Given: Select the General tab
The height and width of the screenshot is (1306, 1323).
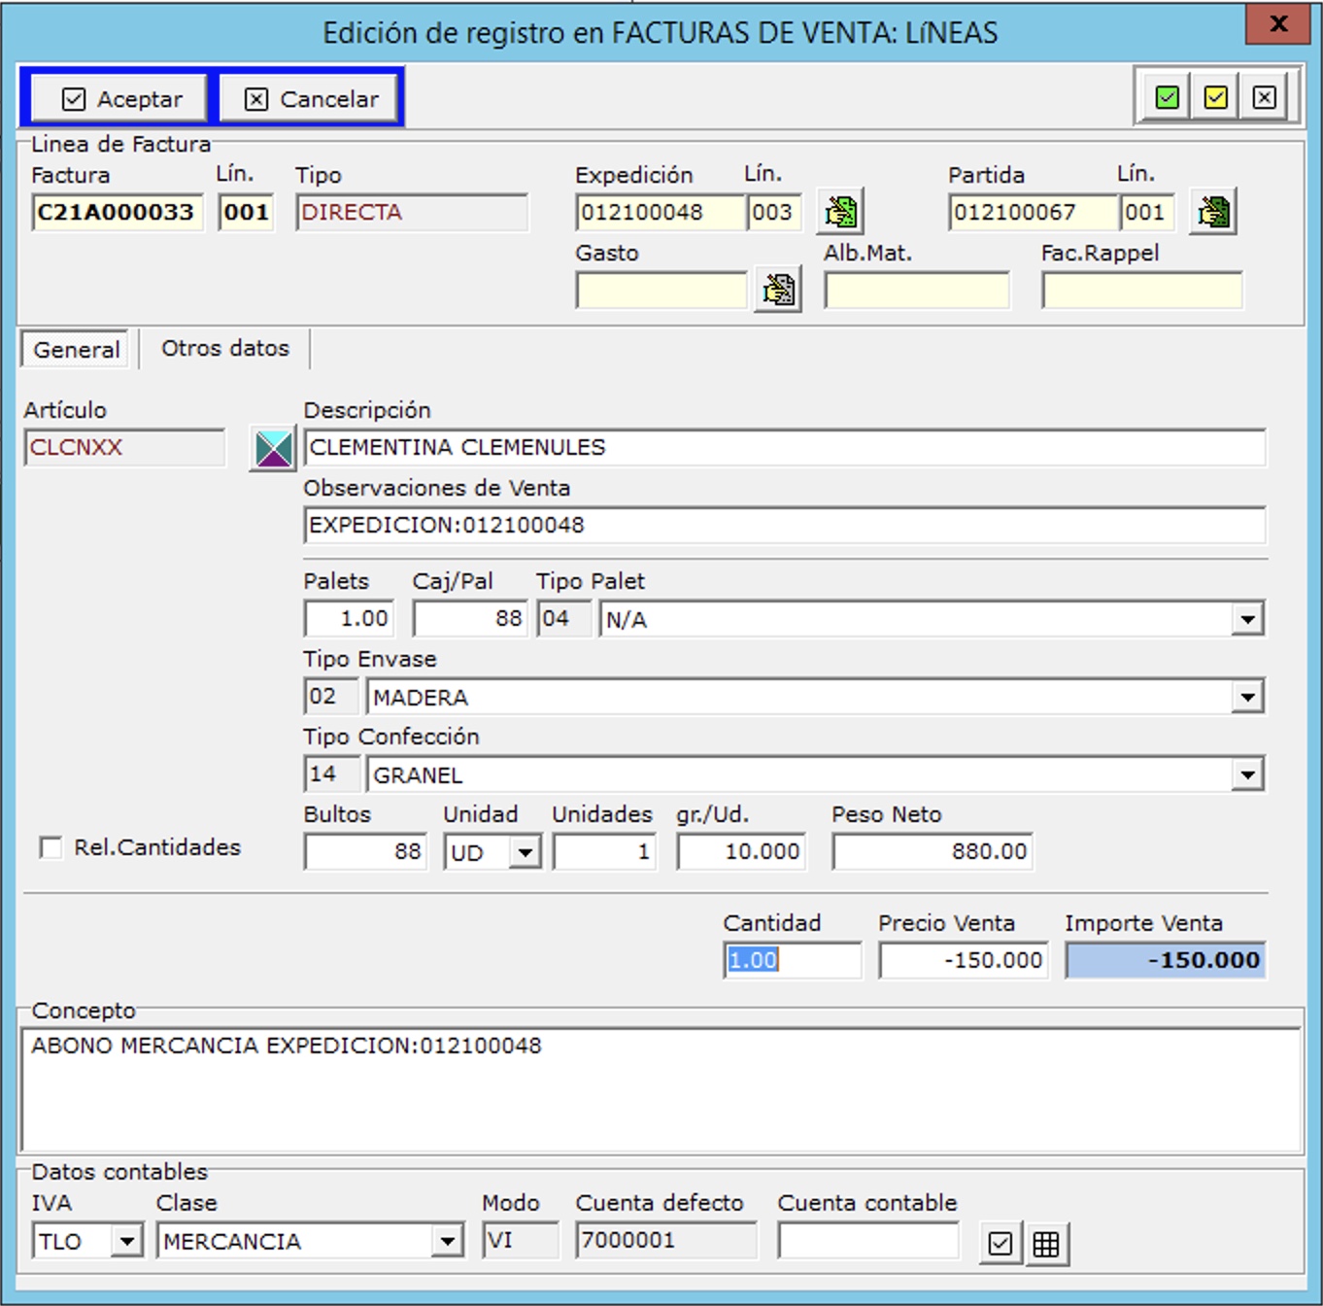Looking at the screenshot, I should coord(76,350).
